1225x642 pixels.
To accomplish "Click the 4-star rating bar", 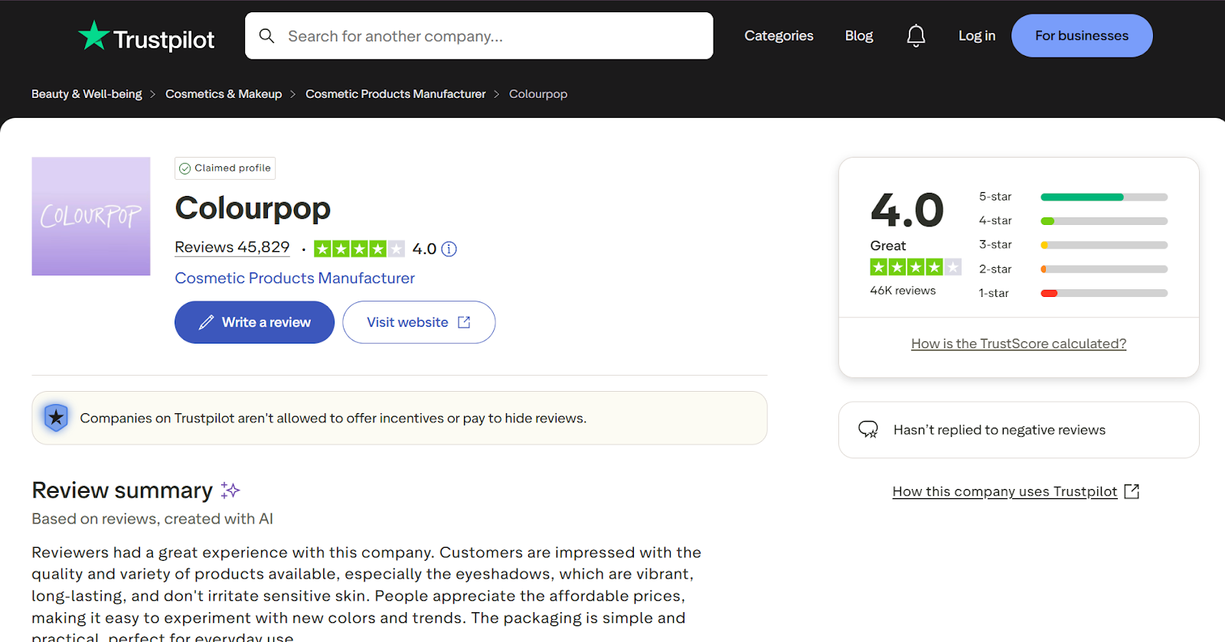I will [x=1103, y=221].
